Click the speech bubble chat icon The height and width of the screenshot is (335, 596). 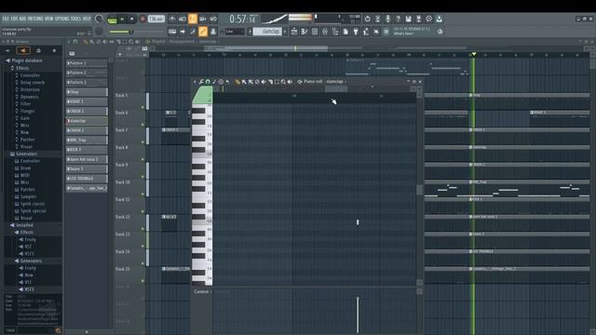click(x=428, y=19)
